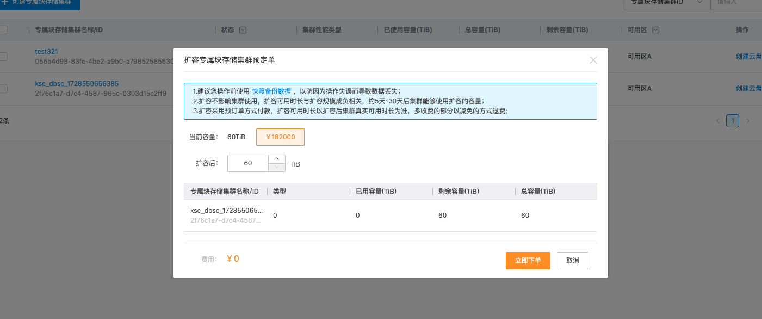Open the 状态 column filter icon
Image resolution: width=762 pixels, height=319 pixels.
pos(243,30)
